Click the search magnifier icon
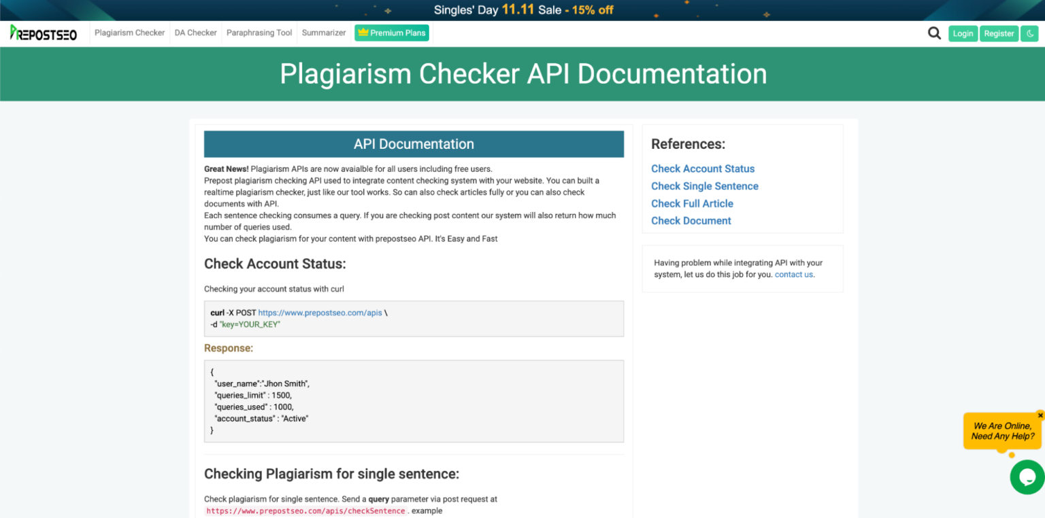This screenshot has width=1045, height=518. (x=935, y=33)
